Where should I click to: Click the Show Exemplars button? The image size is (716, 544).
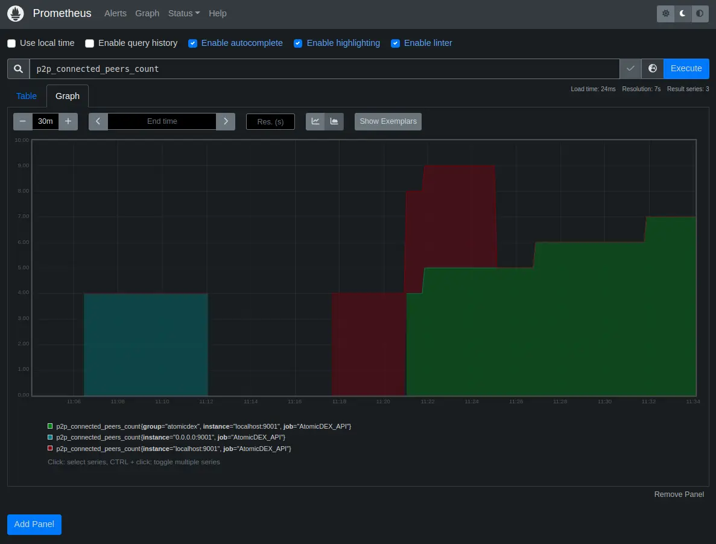coord(388,121)
